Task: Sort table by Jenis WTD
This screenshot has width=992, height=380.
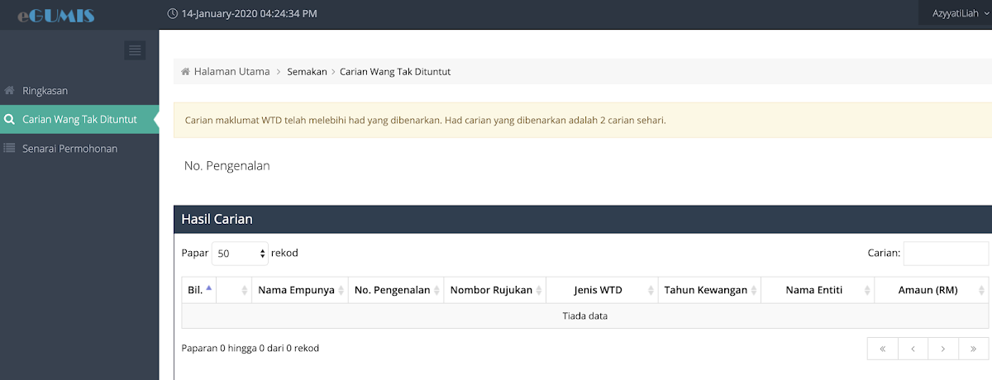Action: (x=602, y=290)
